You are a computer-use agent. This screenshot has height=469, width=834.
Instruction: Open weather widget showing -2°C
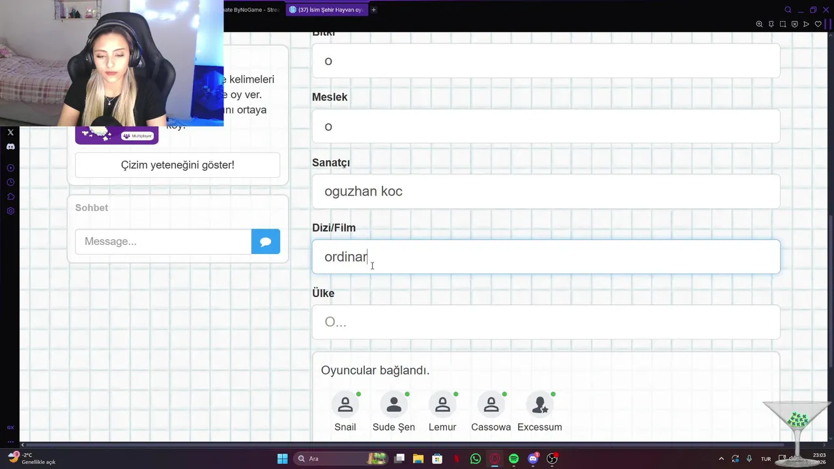tap(33, 459)
